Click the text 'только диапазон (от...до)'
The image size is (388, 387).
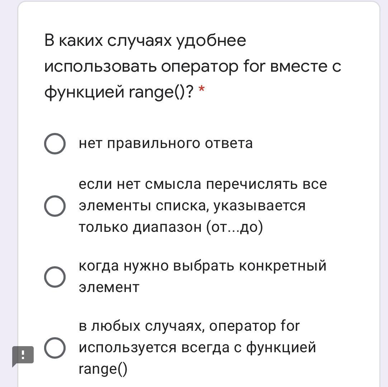click(x=171, y=227)
